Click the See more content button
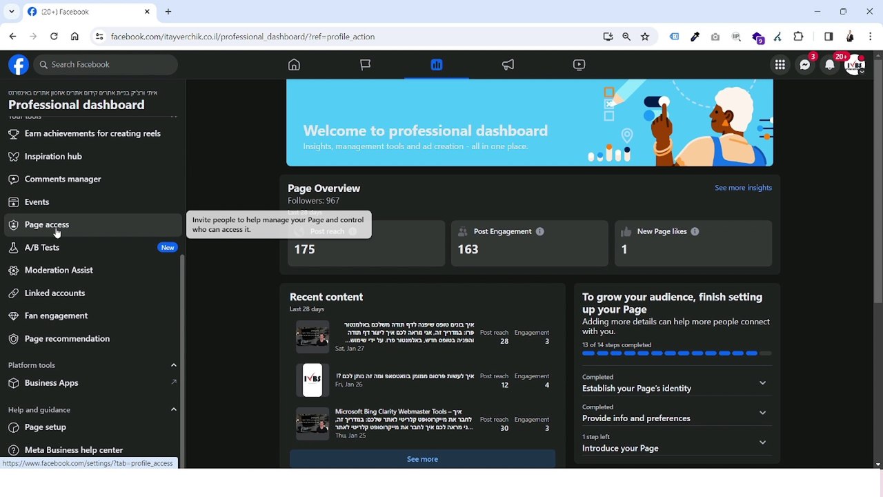 click(422, 459)
